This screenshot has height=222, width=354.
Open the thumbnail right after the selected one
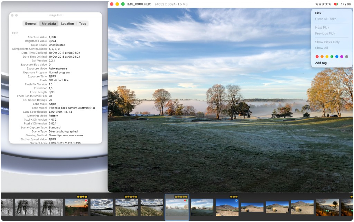[x=202, y=207]
